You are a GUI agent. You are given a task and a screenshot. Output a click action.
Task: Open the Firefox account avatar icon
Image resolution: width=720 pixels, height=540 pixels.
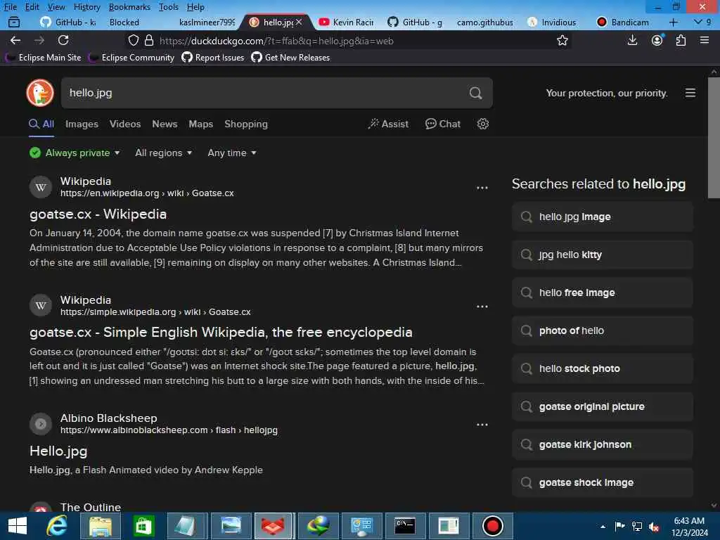(657, 40)
